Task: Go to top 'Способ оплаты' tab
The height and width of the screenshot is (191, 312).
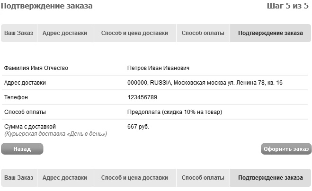Action: (x=203, y=34)
